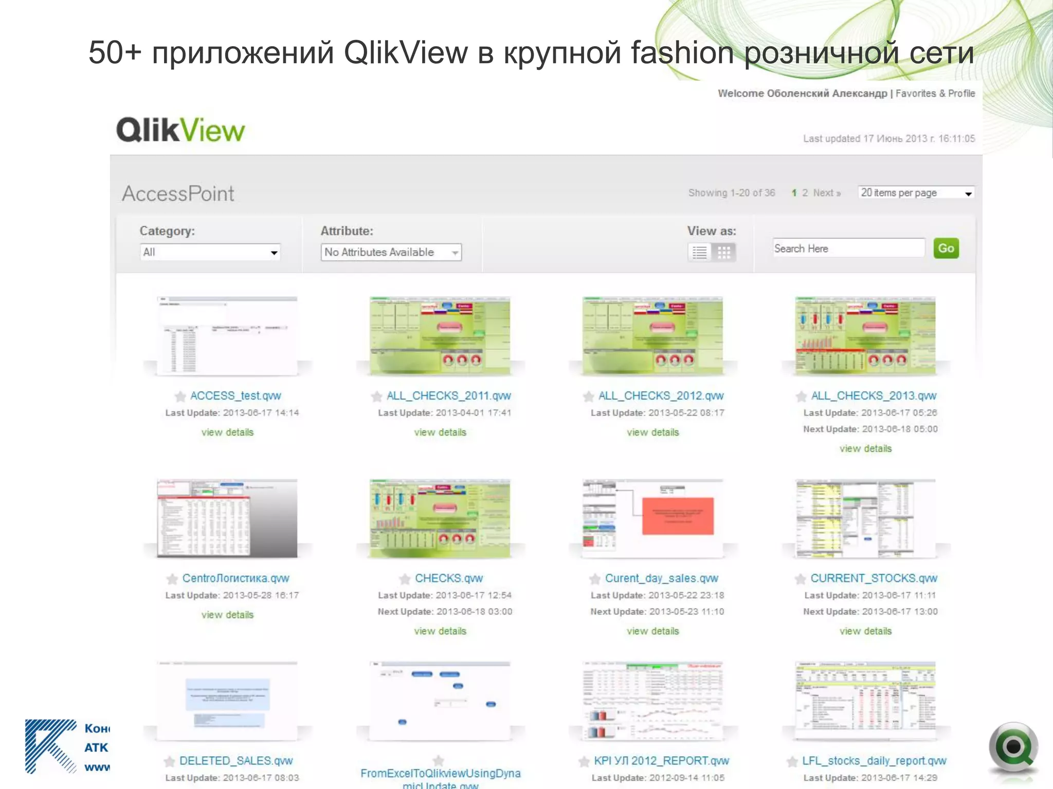Favorite ACCESS_test.qvw with its star icon
The height and width of the screenshot is (789, 1053).
pos(180,396)
